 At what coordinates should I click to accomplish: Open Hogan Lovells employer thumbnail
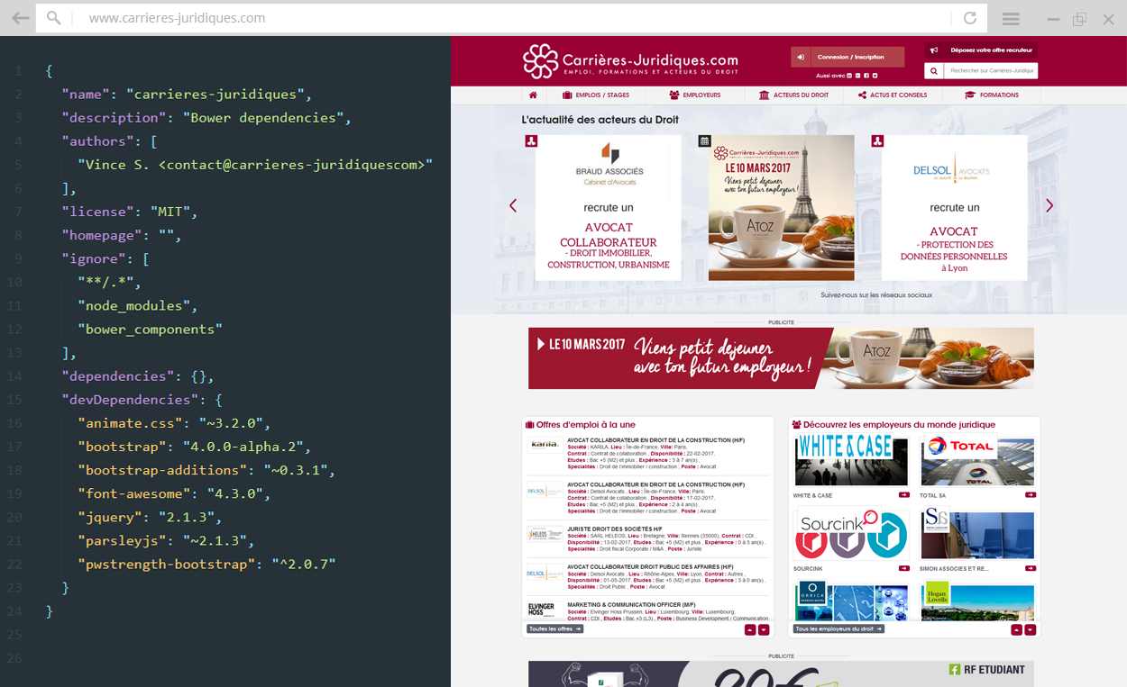[x=978, y=600]
